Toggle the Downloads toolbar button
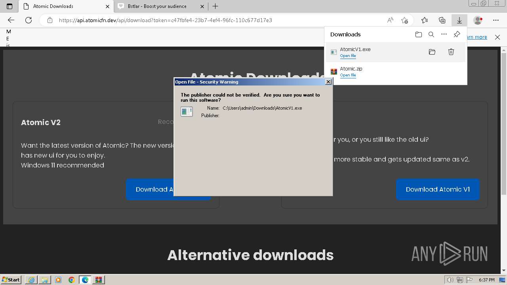 pyautogui.click(x=459, y=20)
